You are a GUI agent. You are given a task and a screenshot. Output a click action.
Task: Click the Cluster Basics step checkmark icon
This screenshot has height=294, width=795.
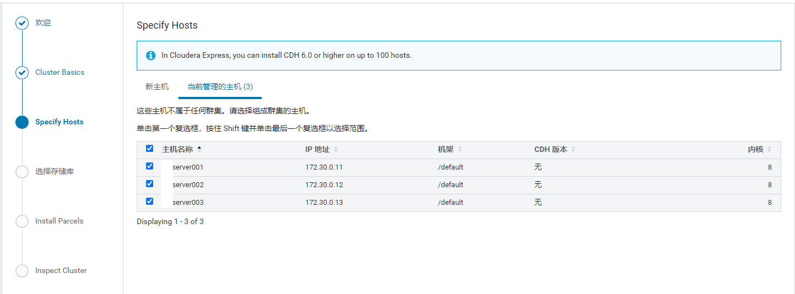(22, 73)
